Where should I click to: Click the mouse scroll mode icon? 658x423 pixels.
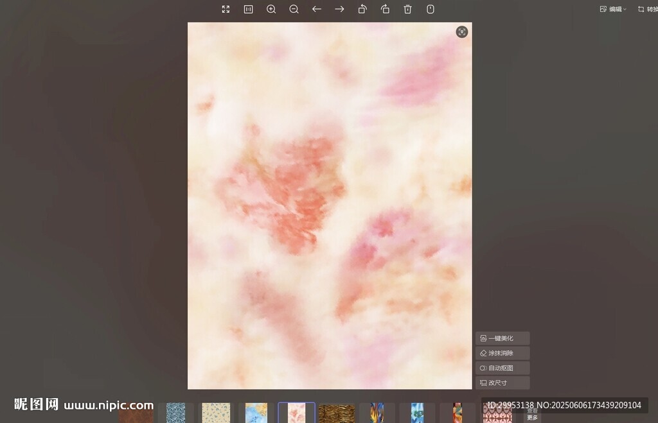pos(430,9)
